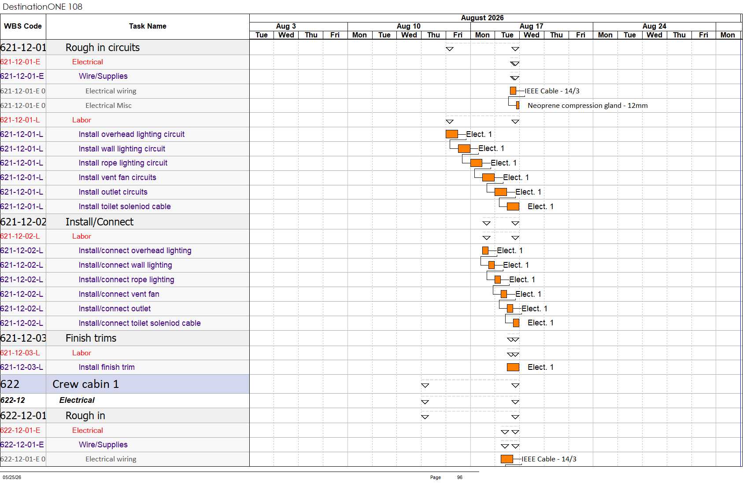This screenshot has height=483, width=743.
Task: Click the Aug 24 week header
Action: 654,26
